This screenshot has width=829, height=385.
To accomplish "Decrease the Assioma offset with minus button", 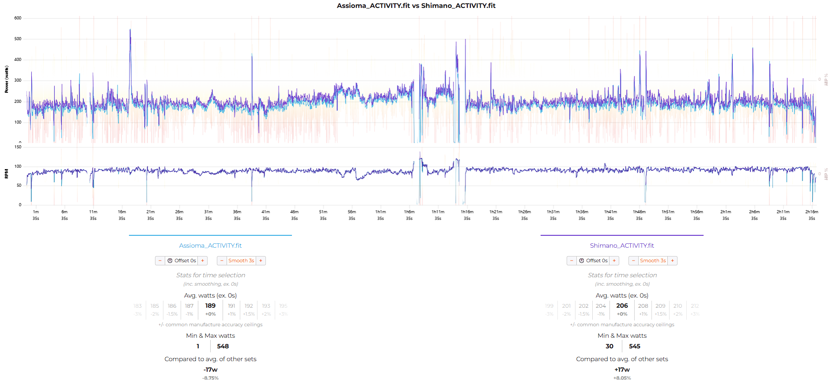I will pyautogui.click(x=160, y=261).
